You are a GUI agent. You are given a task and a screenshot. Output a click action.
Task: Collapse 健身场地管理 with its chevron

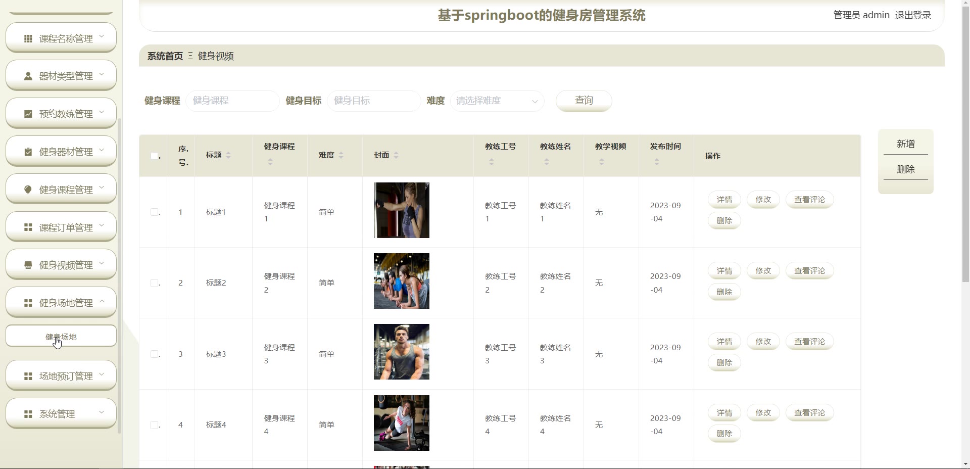click(x=102, y=301)
